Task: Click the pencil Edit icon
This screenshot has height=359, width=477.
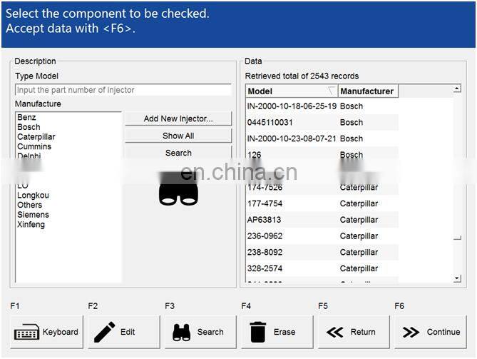Action: click(x=104, y=332)
